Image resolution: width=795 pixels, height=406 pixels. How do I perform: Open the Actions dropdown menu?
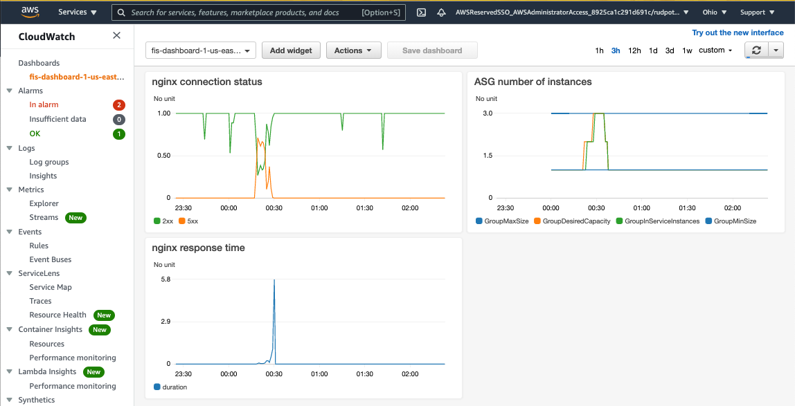pyautogui.click(x=353, y=50)
